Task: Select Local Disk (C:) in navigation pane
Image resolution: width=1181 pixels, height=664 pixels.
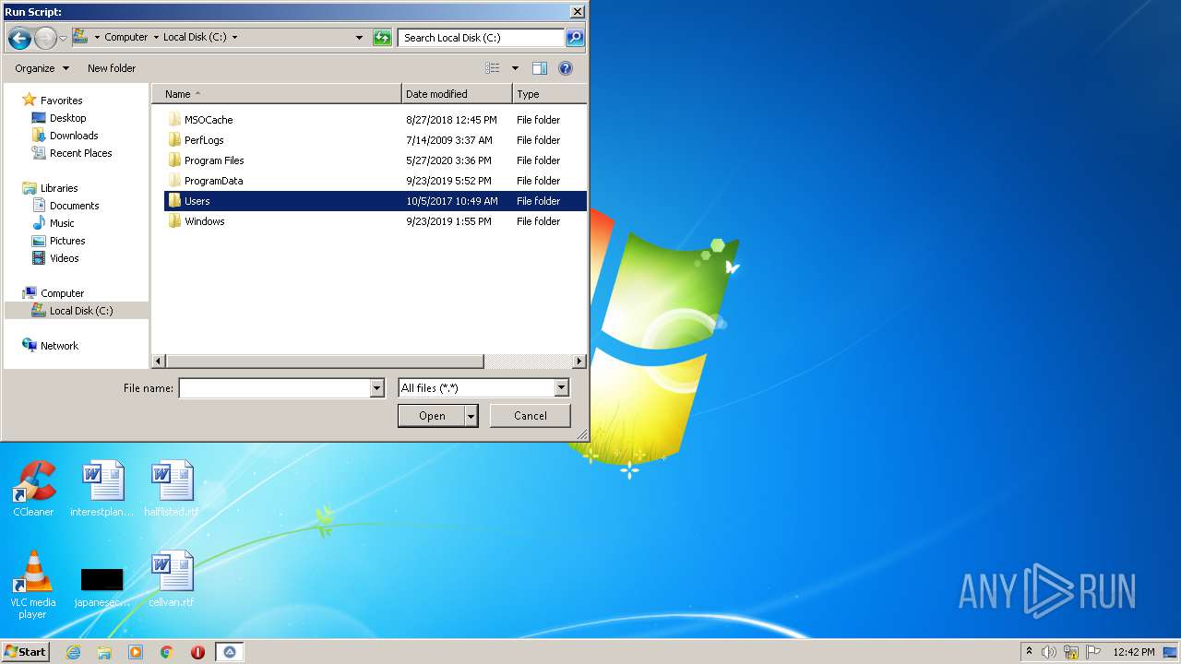Action: tap(76, 311)
